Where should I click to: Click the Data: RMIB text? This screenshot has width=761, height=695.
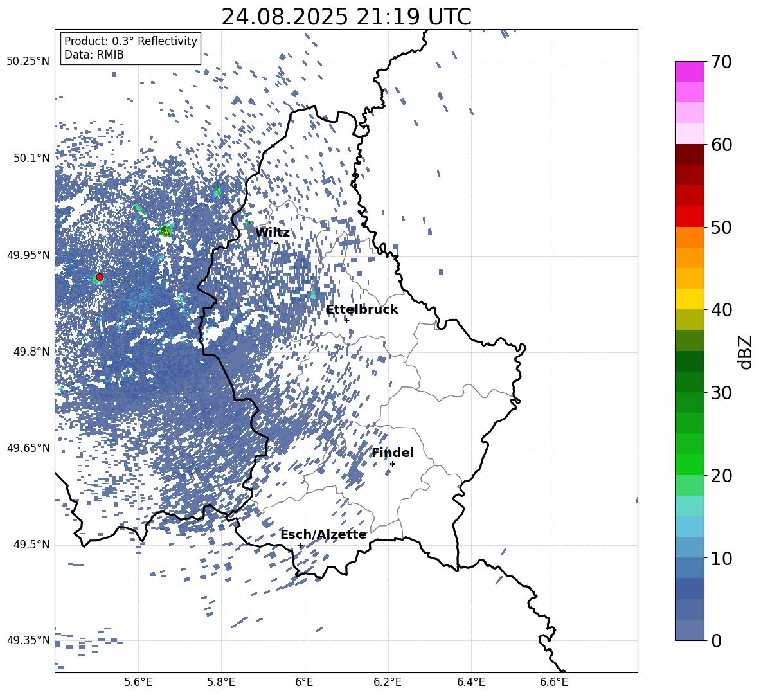94,55
